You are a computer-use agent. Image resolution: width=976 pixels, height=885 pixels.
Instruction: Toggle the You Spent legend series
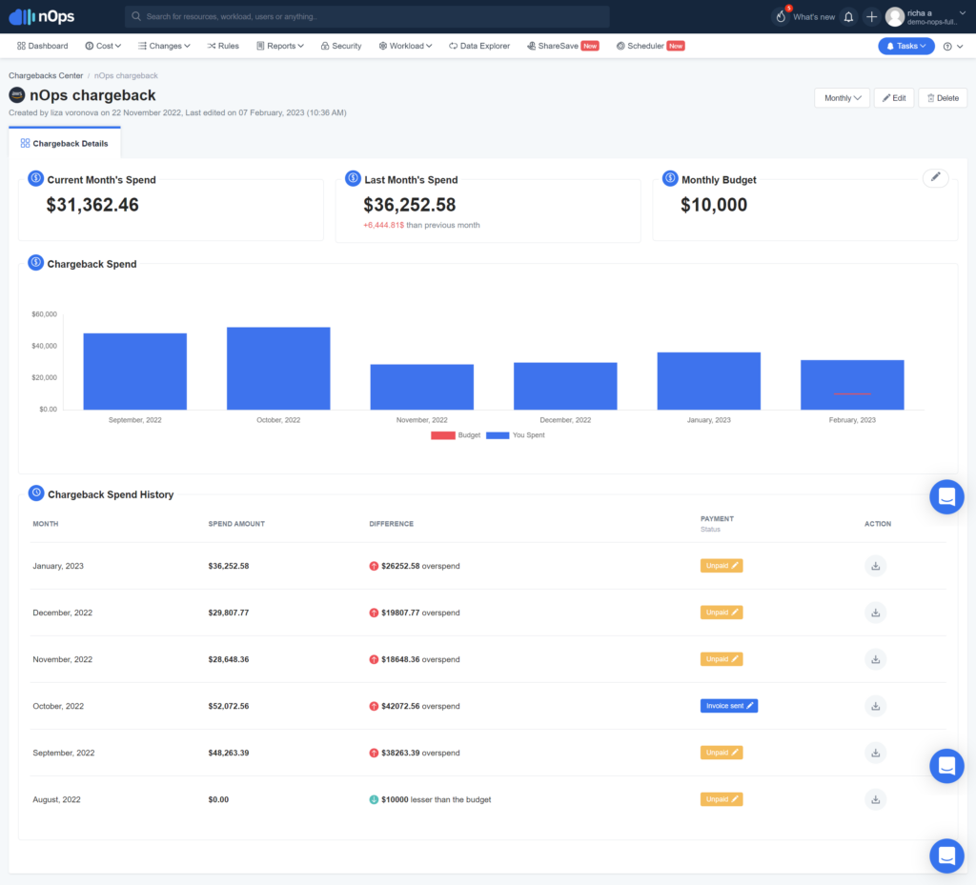point(516,435)
